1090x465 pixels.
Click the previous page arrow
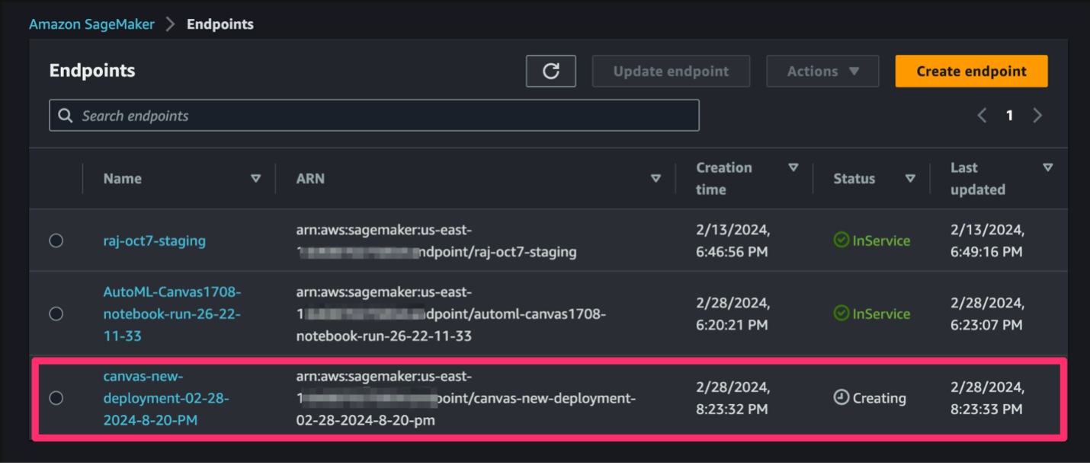pyautogui.click(x=982, y=115)
